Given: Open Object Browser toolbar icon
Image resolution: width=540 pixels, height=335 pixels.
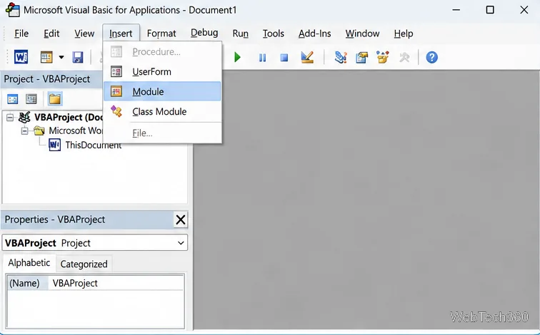Looking at the screenshot, I should click(x=383, y=57).
